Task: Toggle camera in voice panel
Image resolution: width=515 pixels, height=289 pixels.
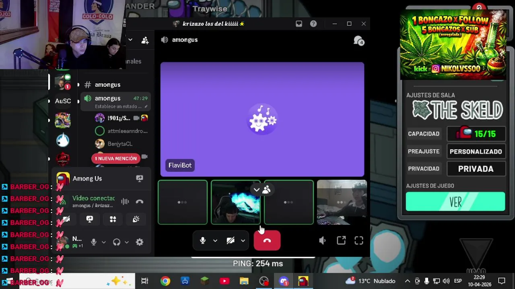Action: [x=66, y=219]
